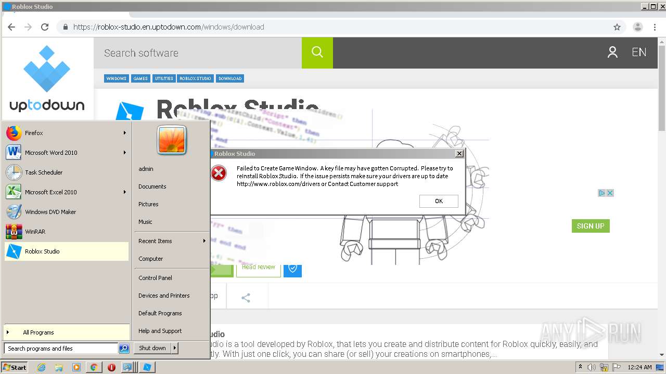
Task: Click the Shut down button
Action: [x=152, y=348]
